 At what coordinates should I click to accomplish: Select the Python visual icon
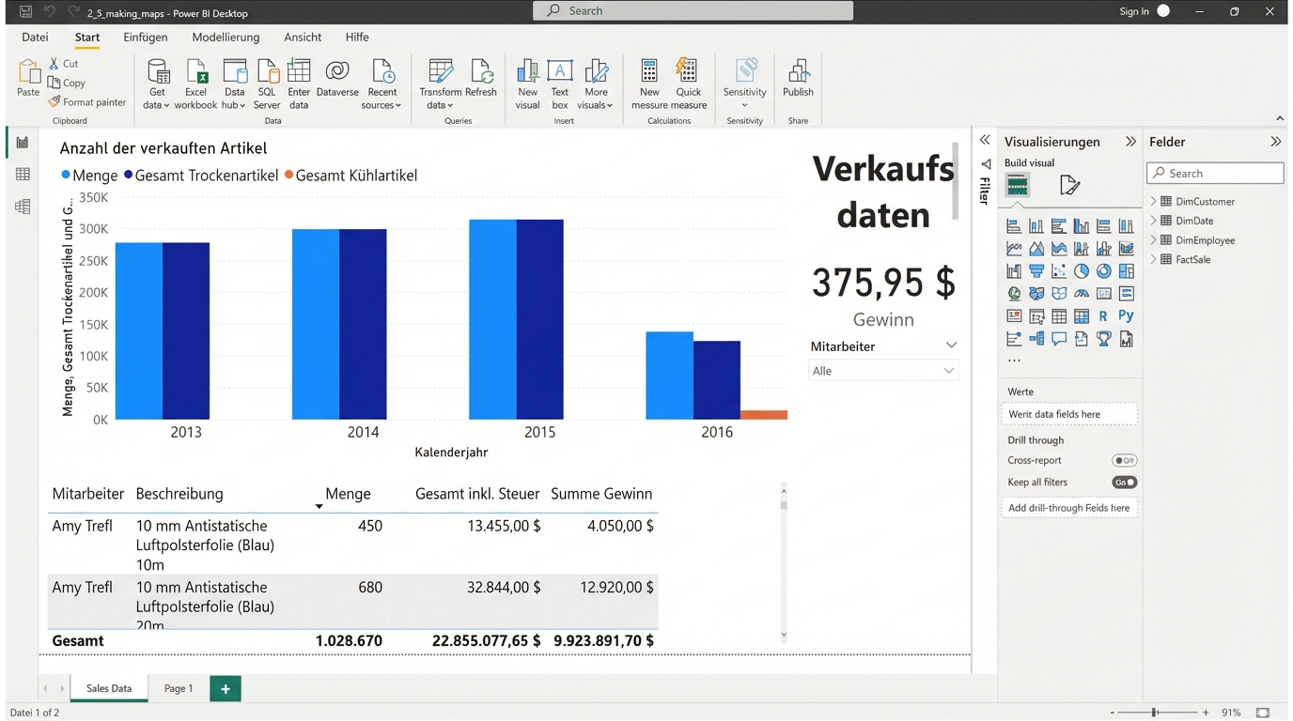[1126, 316]
